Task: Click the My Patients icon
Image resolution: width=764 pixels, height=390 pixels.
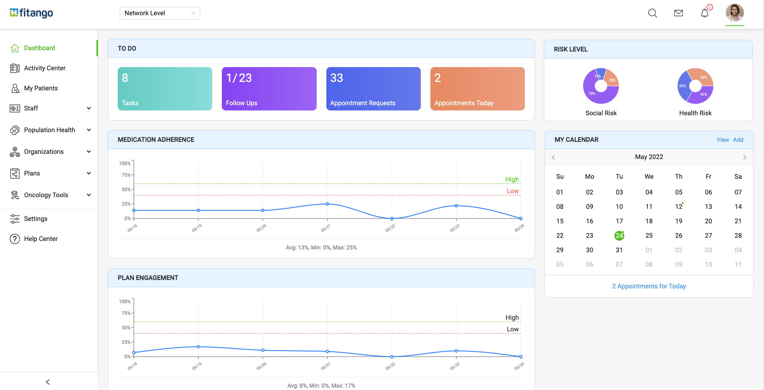Action: click(x=15, y=88)
